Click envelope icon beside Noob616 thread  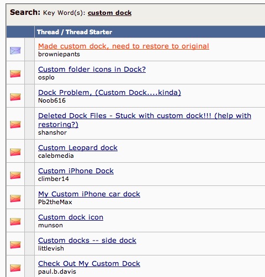[15, 97]
